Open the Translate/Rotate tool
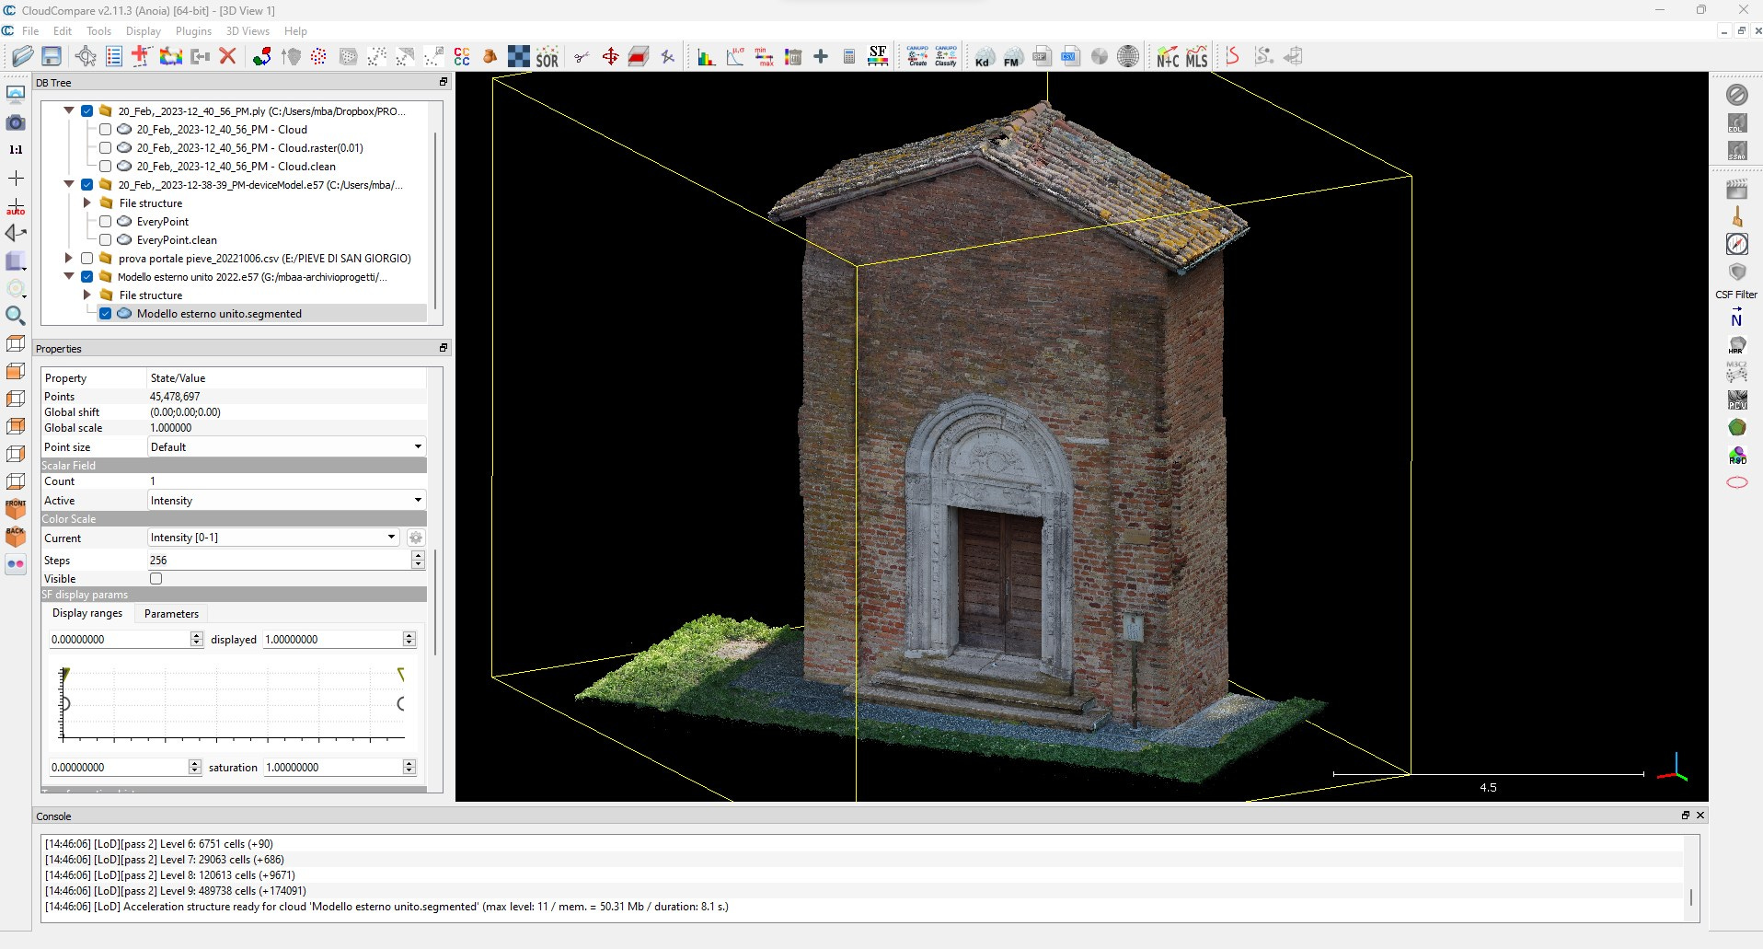The width and height of the screenshot is (1763, 949). (610, 57)
